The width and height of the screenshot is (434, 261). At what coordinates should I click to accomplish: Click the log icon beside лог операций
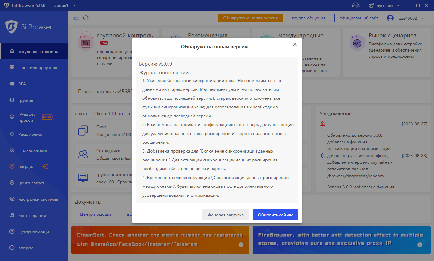[12, 216]
